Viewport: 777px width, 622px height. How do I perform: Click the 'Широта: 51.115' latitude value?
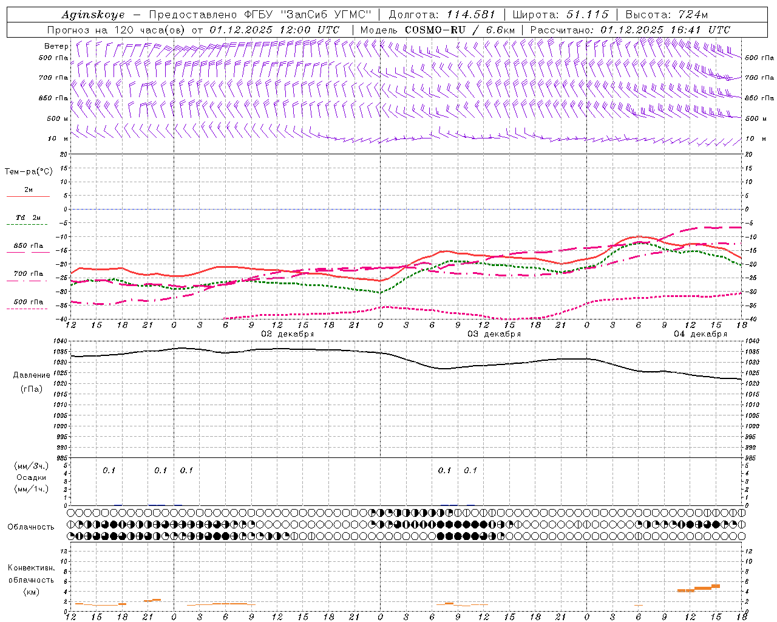pos(560,15)
